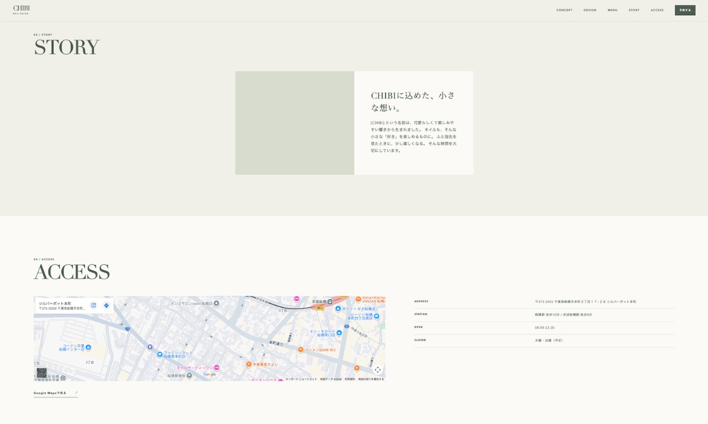The height and width of the screenshot is (424, 708).
Task: Open the CONCEPT navigation item
Action: 564,10
